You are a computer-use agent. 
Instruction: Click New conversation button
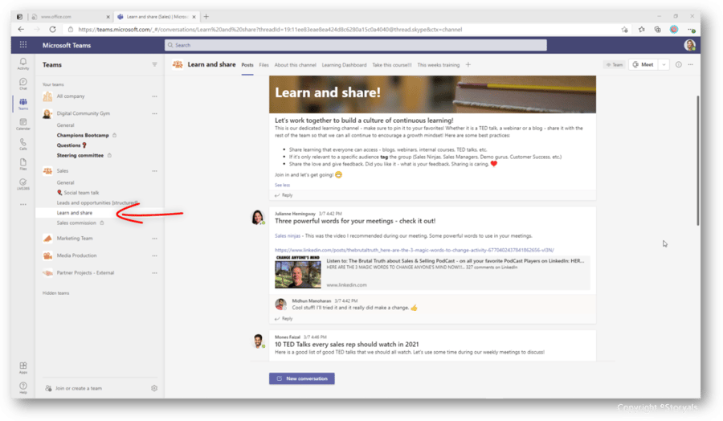tap(302, 378)
